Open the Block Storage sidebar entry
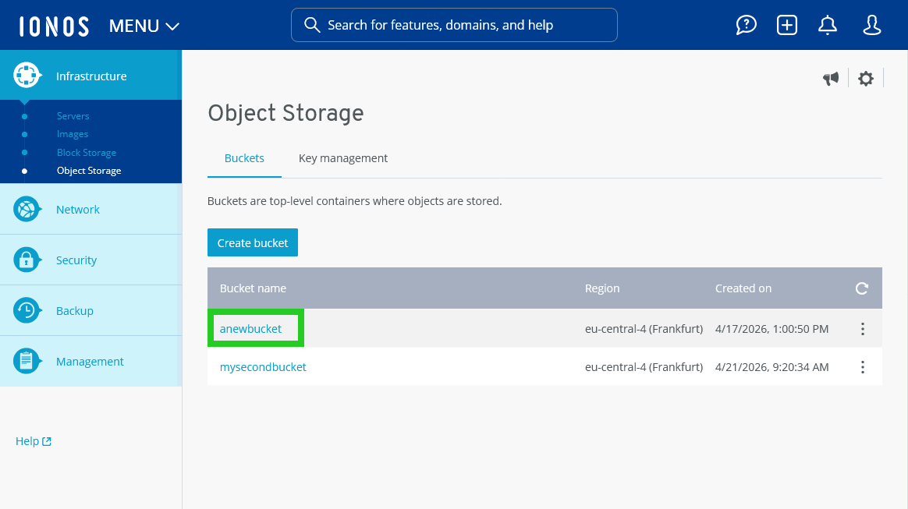This screenshot has width=908, height=509. click(x=86, y=152)
